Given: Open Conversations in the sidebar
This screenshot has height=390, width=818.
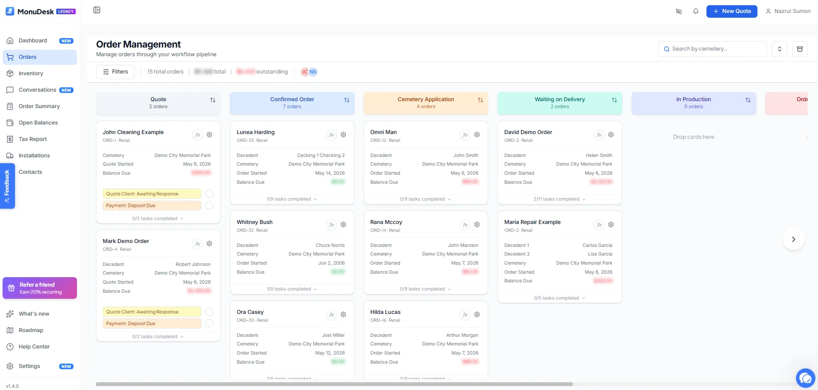Looking at the screenshot, I should pos(40,90).
